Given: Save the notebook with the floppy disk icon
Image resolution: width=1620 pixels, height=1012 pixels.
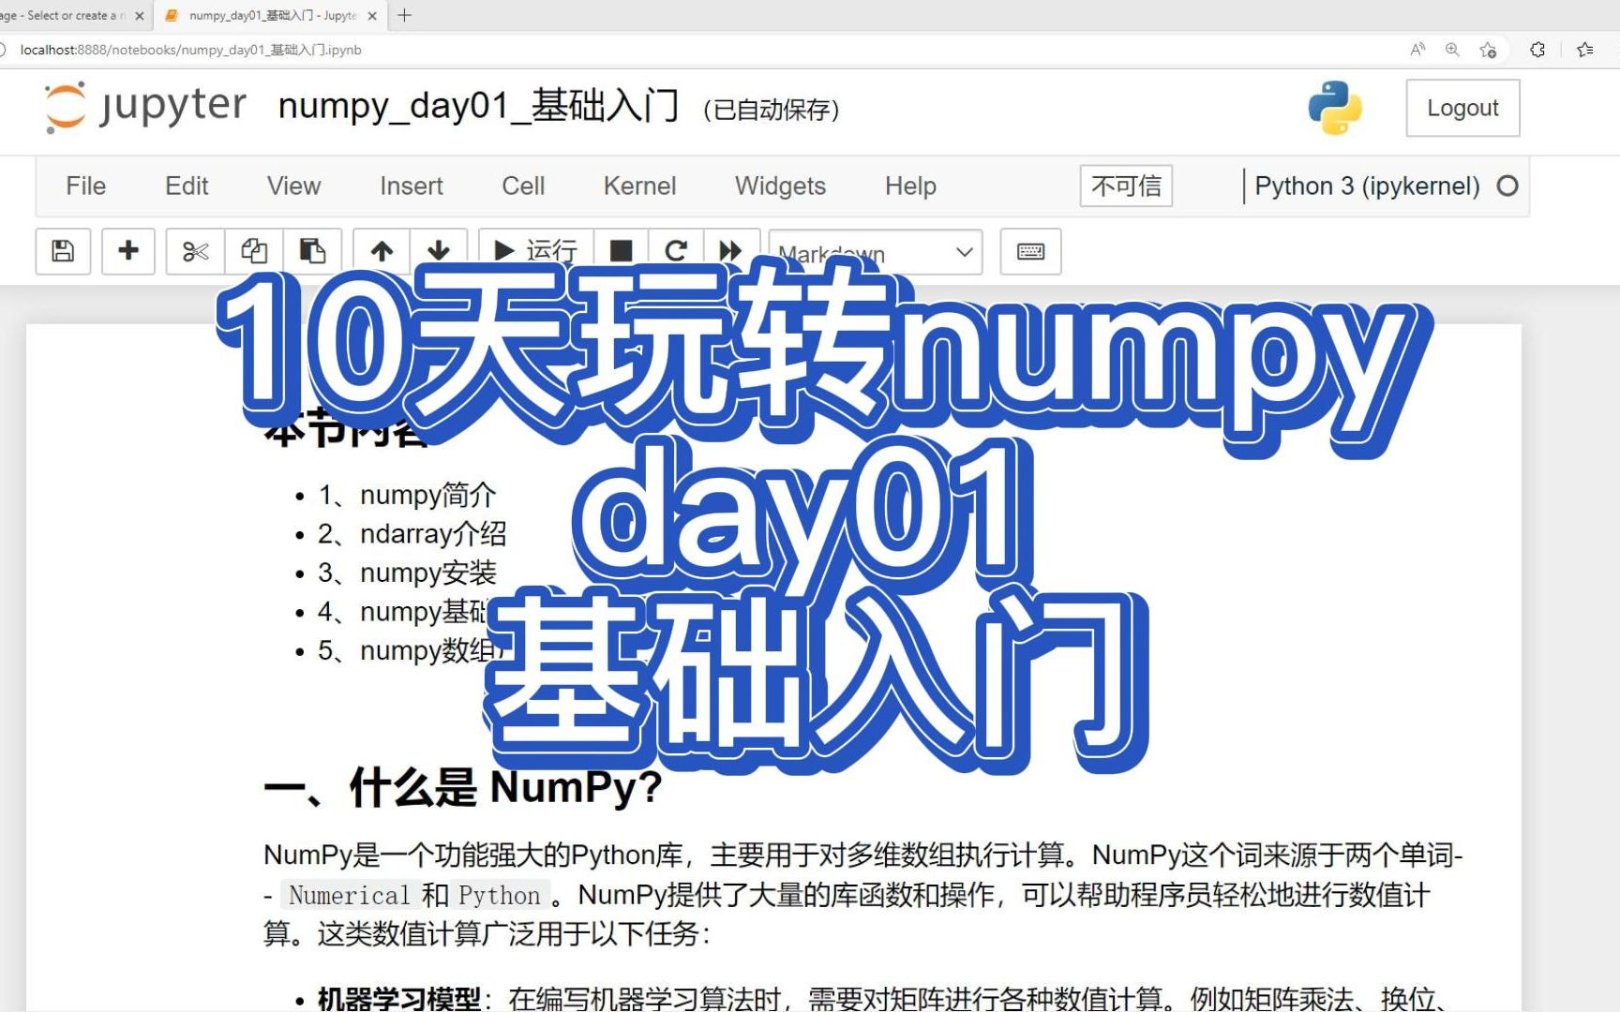Looking at the screenshot, I should click(63, 251).
